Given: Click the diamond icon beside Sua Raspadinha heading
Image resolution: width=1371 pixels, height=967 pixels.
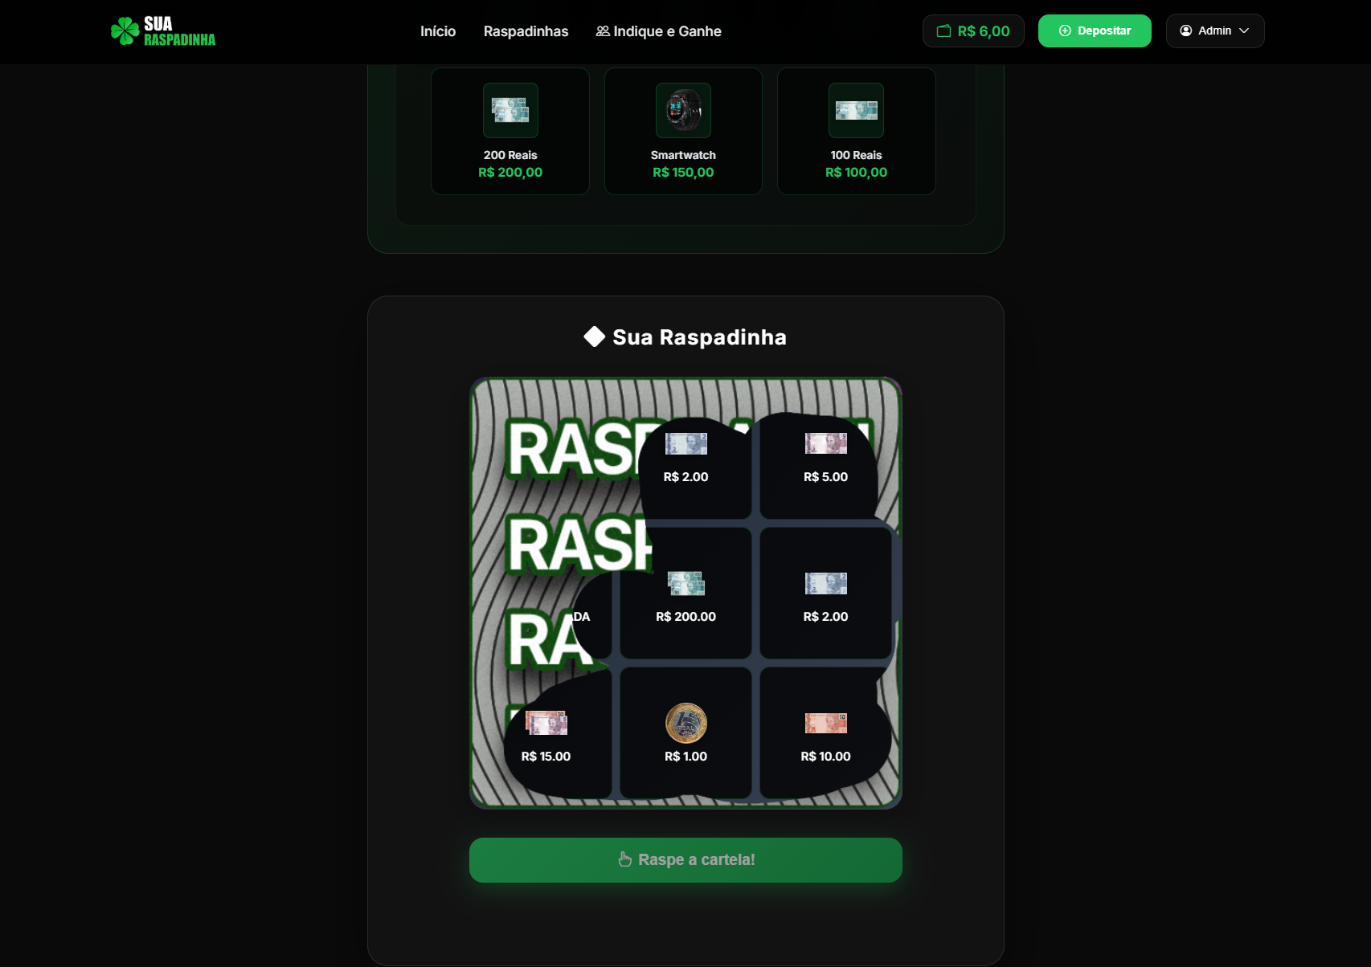Looking at the screenshot, I should tap(594, 337).
